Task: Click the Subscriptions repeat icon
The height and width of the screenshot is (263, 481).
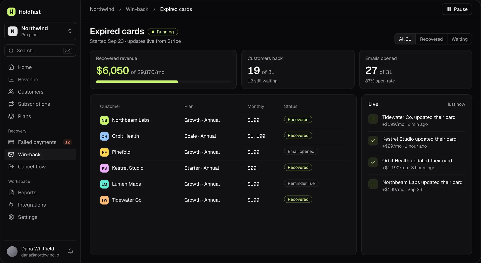Action: [11, 104]
